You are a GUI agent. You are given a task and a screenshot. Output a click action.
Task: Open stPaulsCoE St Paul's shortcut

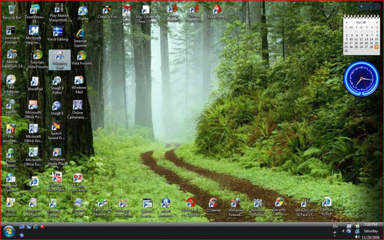306,207
